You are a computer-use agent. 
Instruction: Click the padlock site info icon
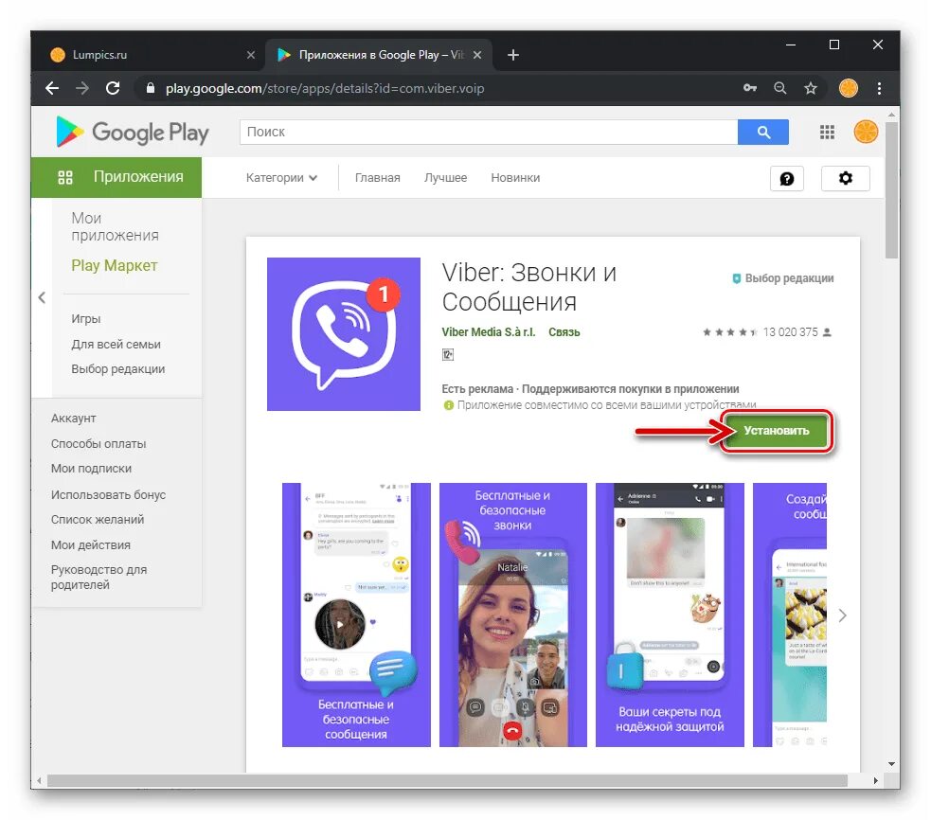tap(151, 88)
